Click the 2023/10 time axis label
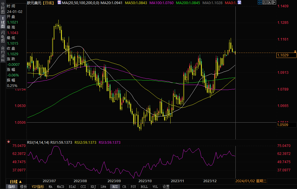 pyautogui.click(x=145, y=181)
